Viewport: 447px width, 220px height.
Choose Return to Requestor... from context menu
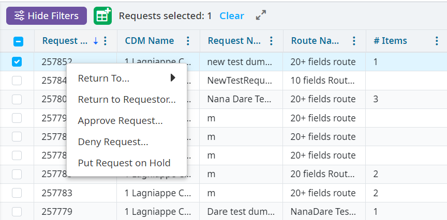tap(126, 100)
